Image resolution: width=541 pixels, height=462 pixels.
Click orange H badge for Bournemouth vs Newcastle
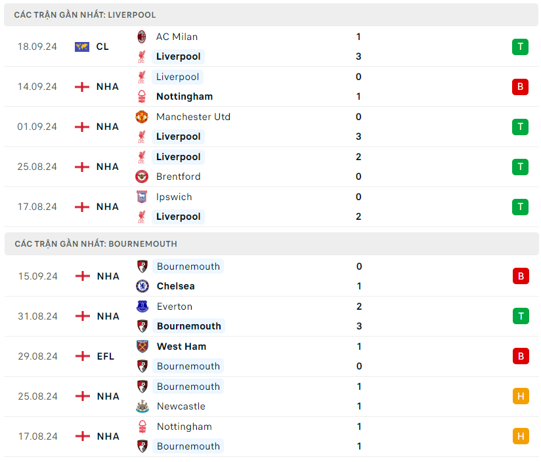(521, 396)
